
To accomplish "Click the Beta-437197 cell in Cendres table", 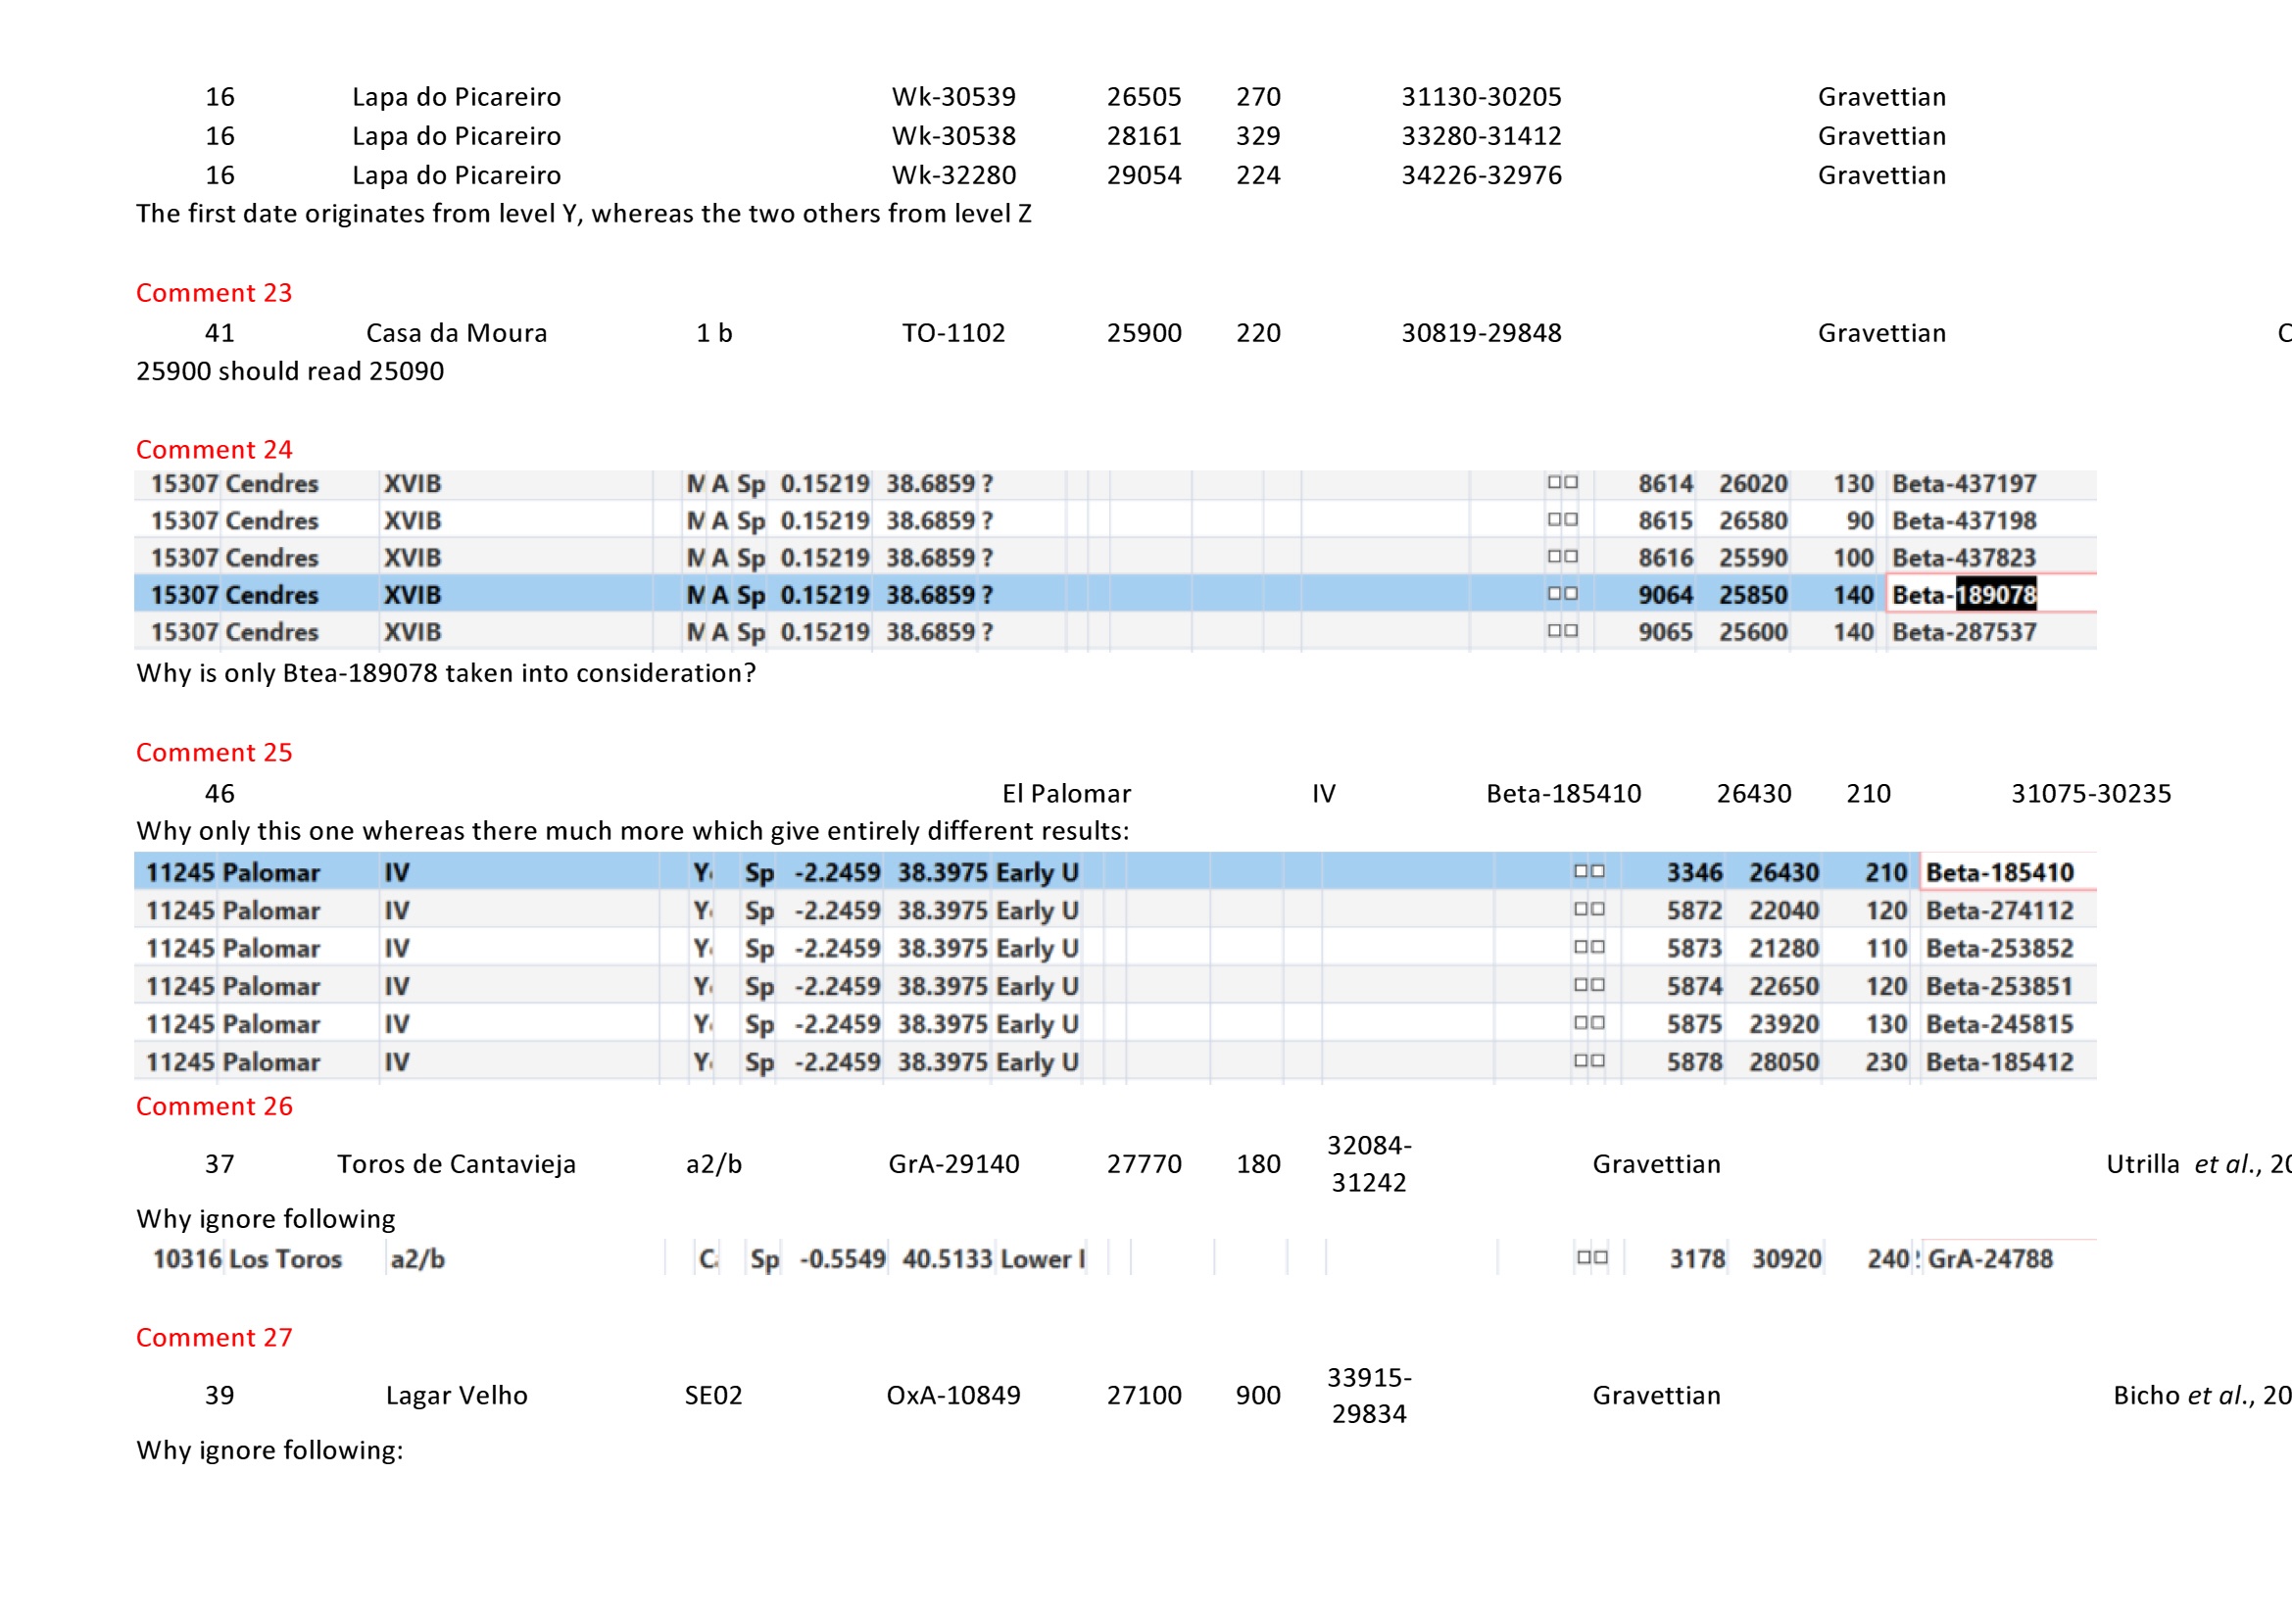I will [x=1964, y=483].
